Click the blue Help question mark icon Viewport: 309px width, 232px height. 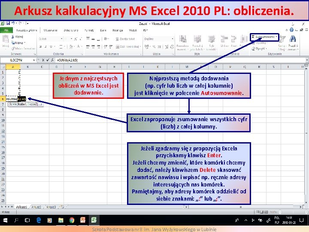pyautogui.click(x=291, y=30)
